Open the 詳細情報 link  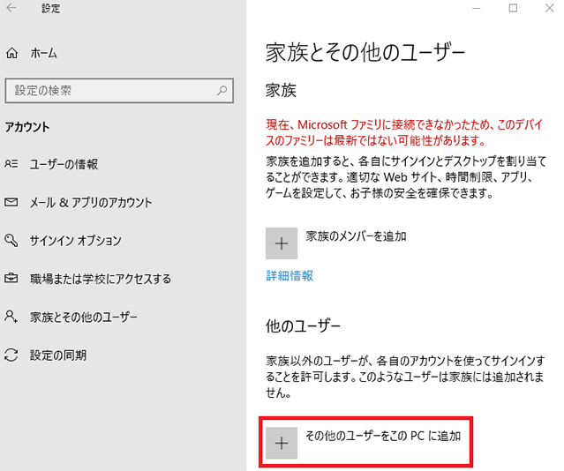point(290,276)
